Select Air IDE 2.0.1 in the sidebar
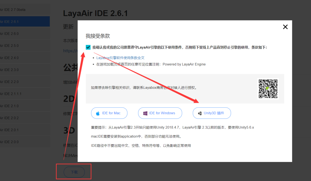This screenshot has width=311, height=181. [25, 130]
